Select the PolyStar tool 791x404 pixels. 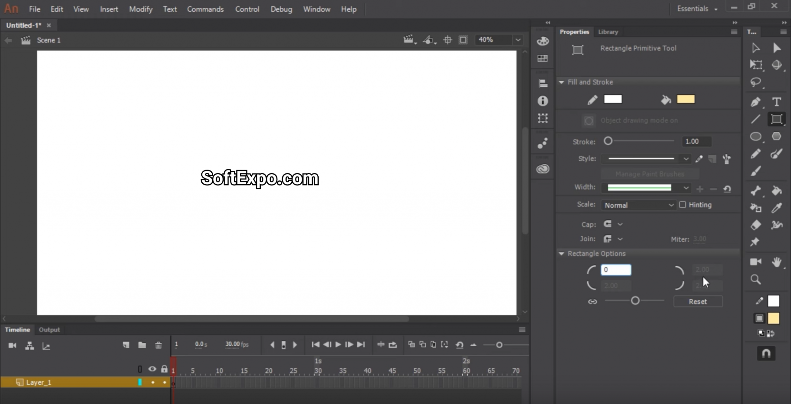[x=776, y=136]
